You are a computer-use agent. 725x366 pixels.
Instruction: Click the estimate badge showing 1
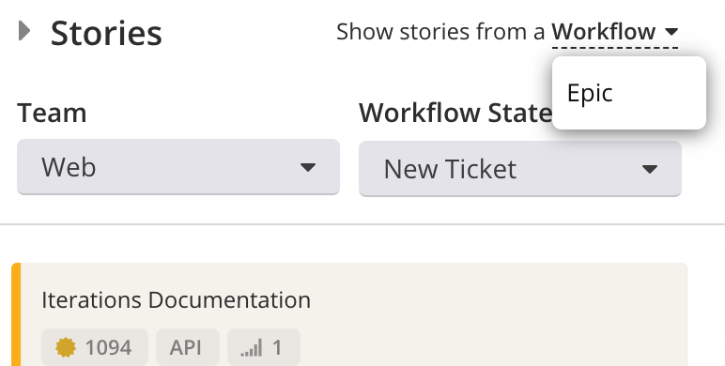point(264,347)
